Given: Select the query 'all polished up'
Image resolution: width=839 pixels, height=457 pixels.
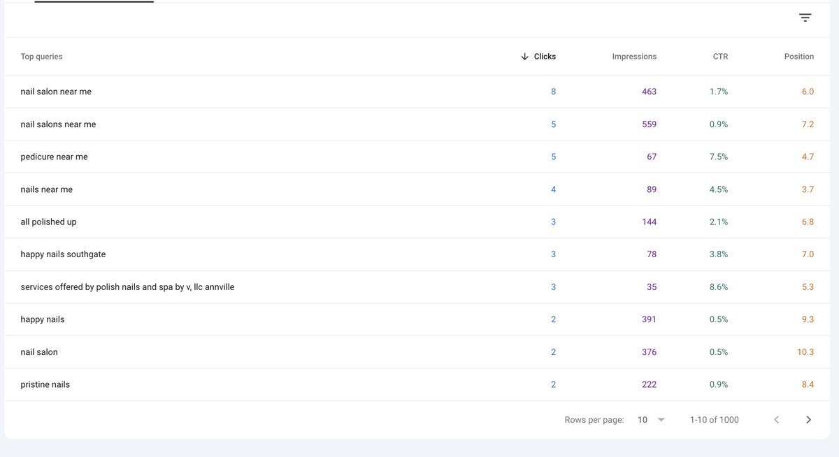Looking at the screenshot, I should point(48,222).
